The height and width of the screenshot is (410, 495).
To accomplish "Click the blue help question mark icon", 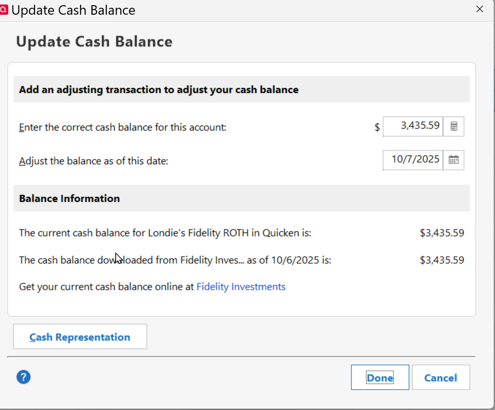I will coord(23,377).
